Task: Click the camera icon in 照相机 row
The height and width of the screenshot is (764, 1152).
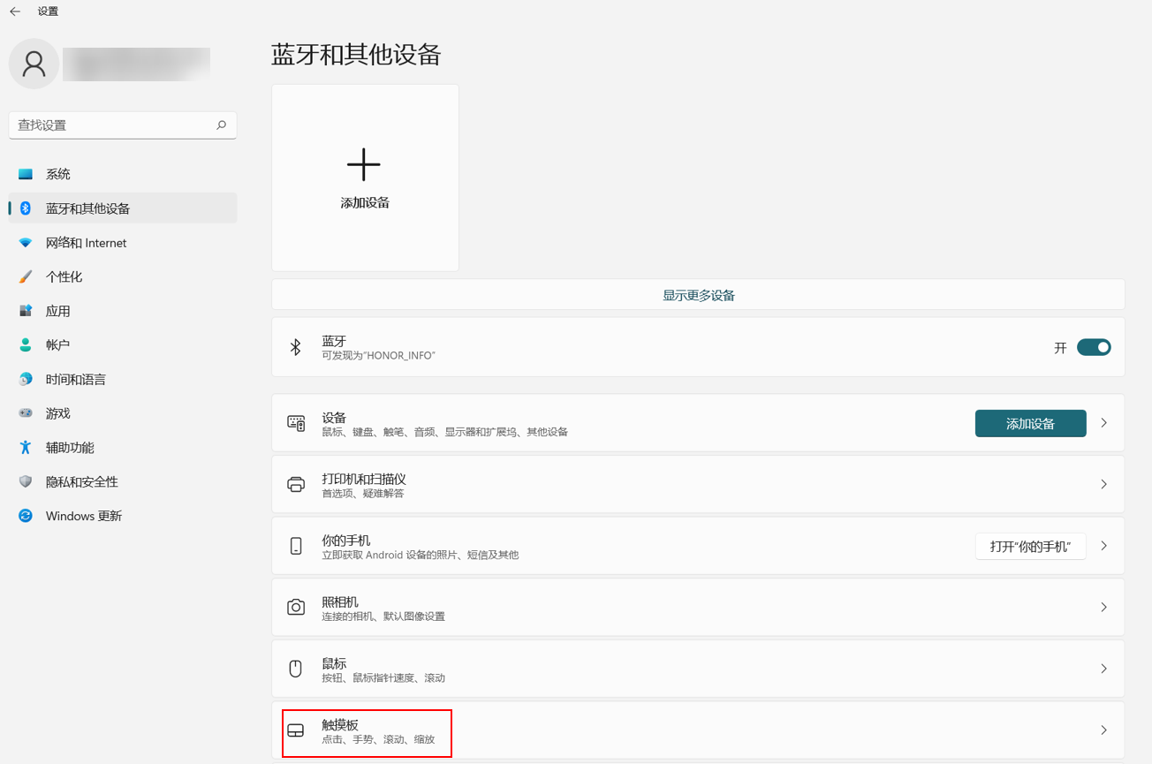Action: (x=296, y=608)
